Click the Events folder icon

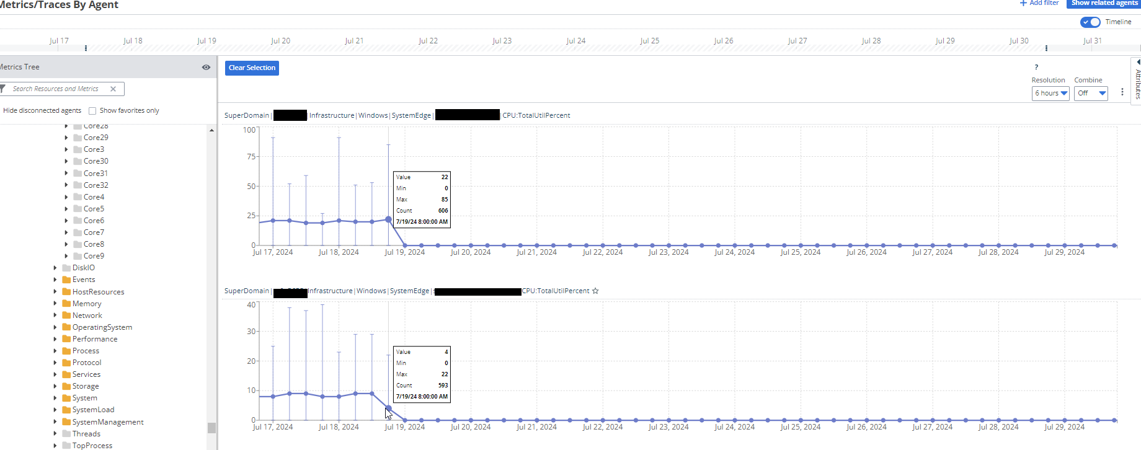66,280
